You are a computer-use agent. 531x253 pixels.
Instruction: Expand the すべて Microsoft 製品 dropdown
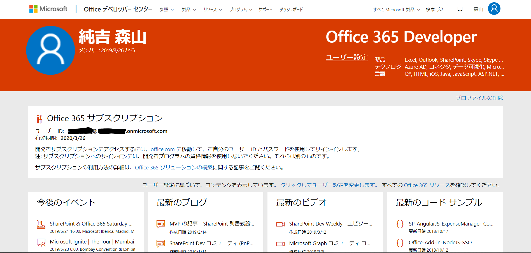(x=397, y=10)
